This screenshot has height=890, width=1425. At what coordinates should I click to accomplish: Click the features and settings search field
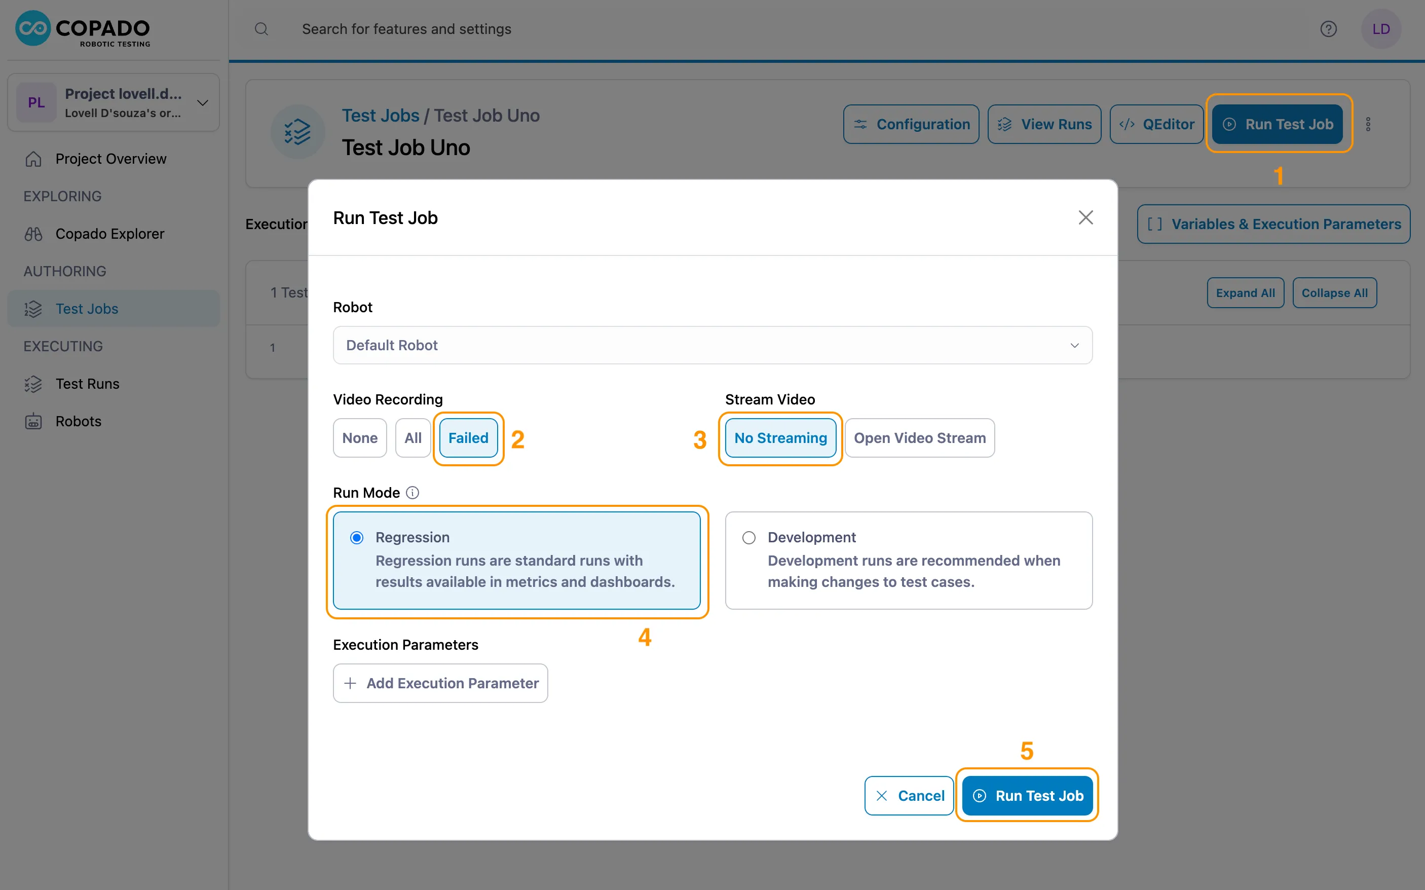click(x=406, y=29)
